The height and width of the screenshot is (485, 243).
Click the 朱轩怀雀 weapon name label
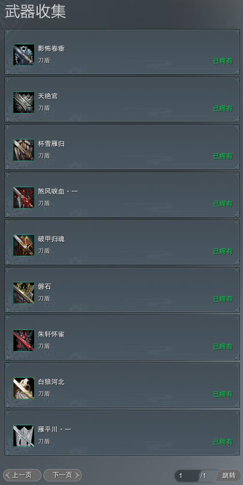[51, 334]
